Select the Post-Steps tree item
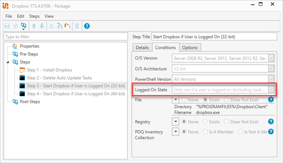 coord(30,102)
